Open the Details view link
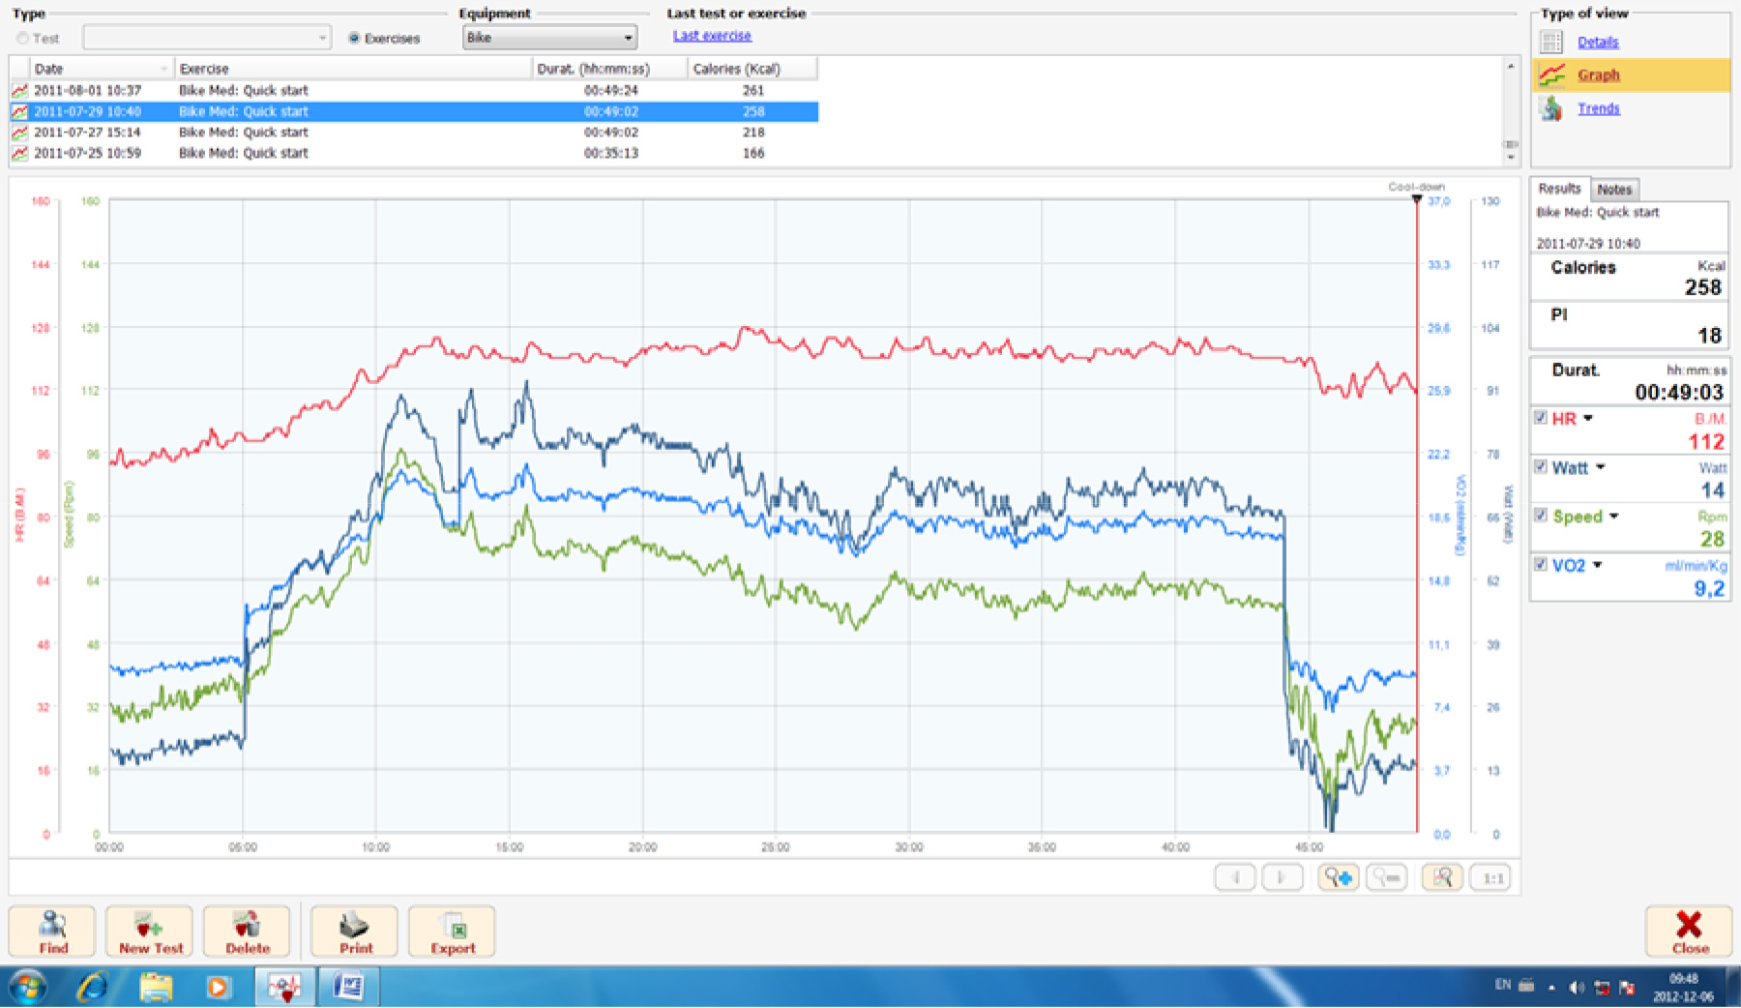Viewport: 1741px width, 1008px height. pyautogui.click(x=1598, y=42)
